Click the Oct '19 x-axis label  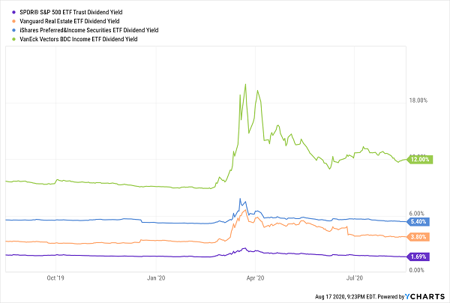(55, 277)
